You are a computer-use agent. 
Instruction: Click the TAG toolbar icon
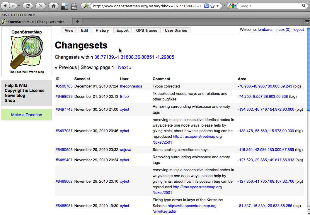pyautogui.click(x=74, y=6)
